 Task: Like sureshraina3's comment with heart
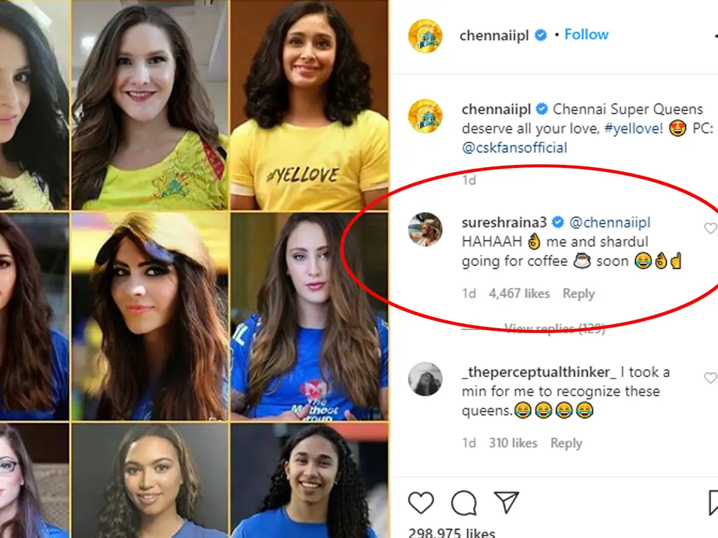[x=710, y=228]
